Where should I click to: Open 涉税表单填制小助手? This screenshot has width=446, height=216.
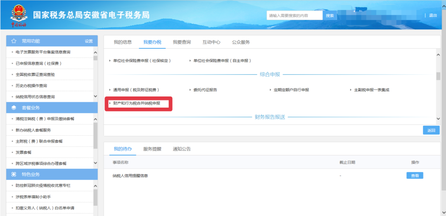[x=33, y=197]
